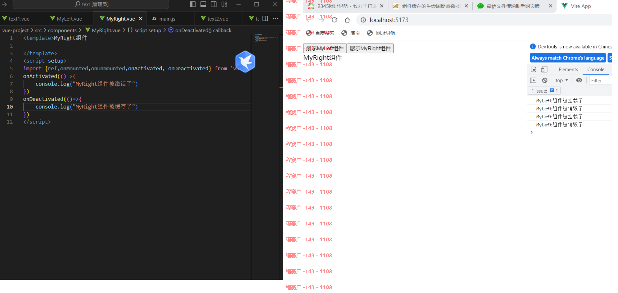Click the last MyLeft组件被销毁了 log

coord(559,125)
